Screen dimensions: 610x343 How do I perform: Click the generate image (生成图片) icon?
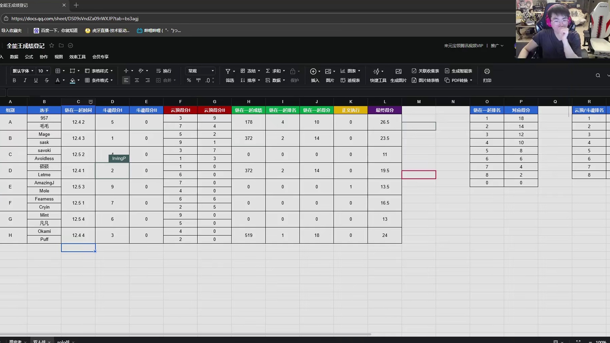398,71
